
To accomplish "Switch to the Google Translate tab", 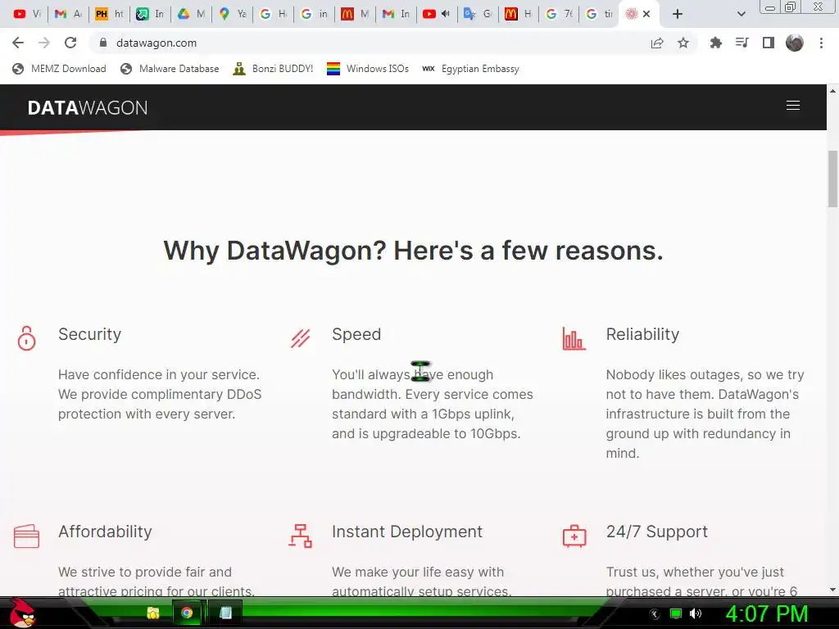I will pos(478,14).
